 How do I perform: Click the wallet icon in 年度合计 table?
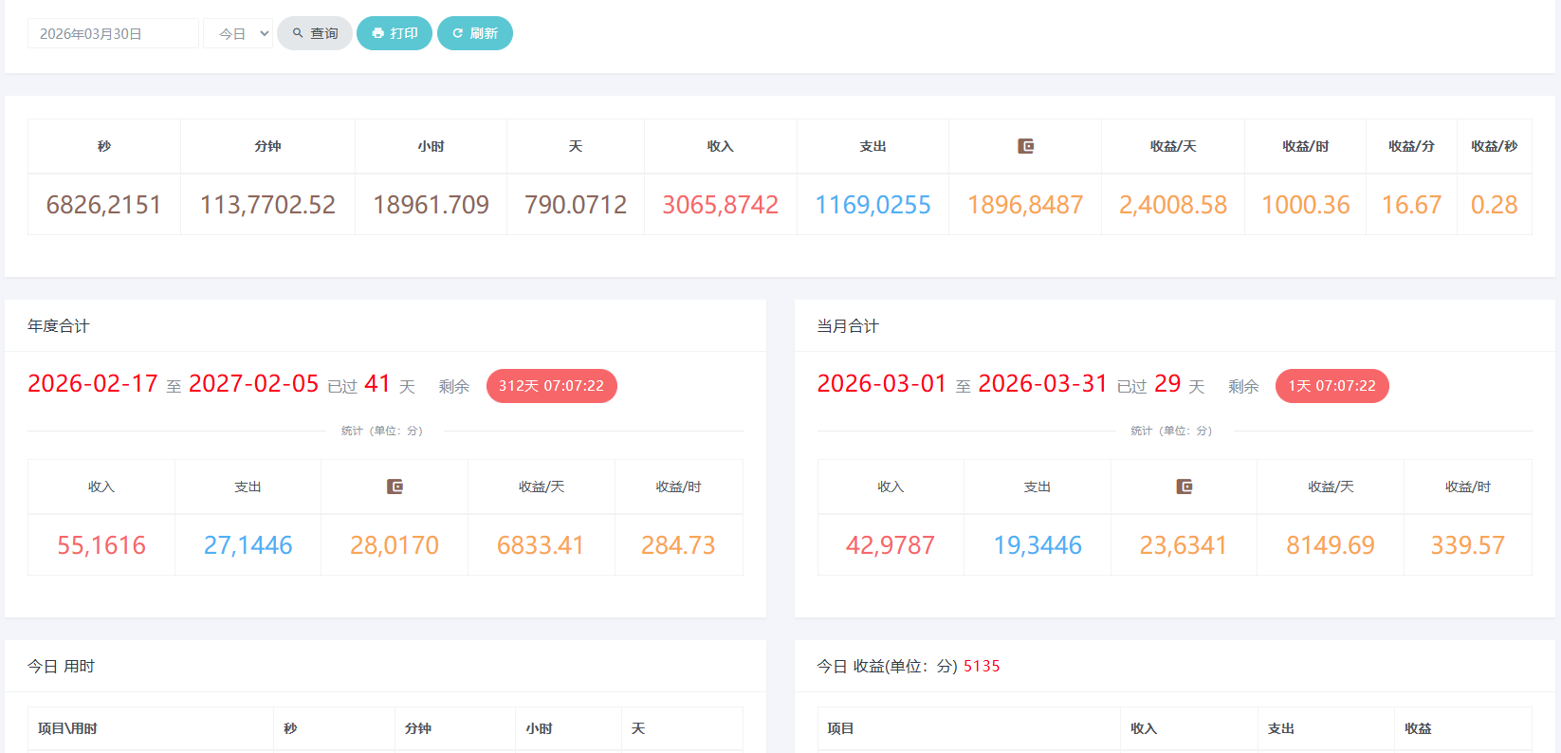tap(395, 487)
